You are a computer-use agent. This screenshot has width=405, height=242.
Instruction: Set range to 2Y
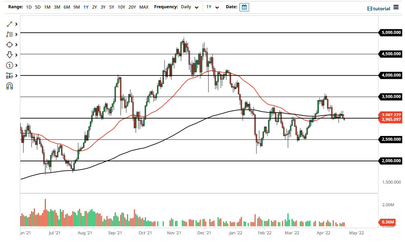pyautogui.click(x=95, y=7)
